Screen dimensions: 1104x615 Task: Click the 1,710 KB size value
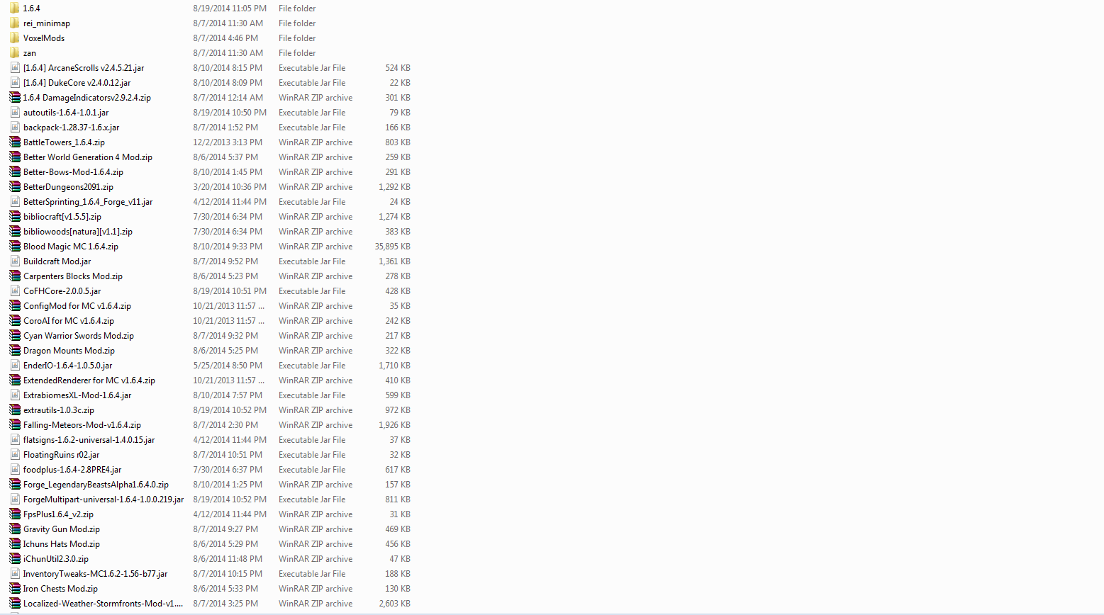coord(395,366)
